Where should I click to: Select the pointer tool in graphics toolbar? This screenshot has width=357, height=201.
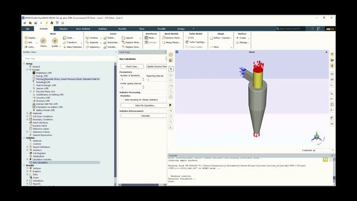(x=171, y=69)
